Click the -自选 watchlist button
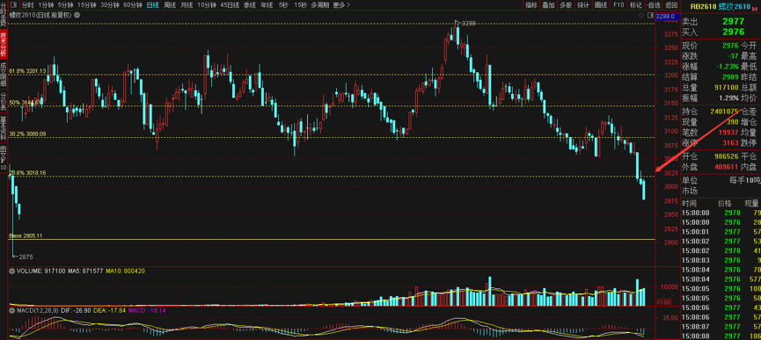This screenshot has width=761, height=340. 654,5
